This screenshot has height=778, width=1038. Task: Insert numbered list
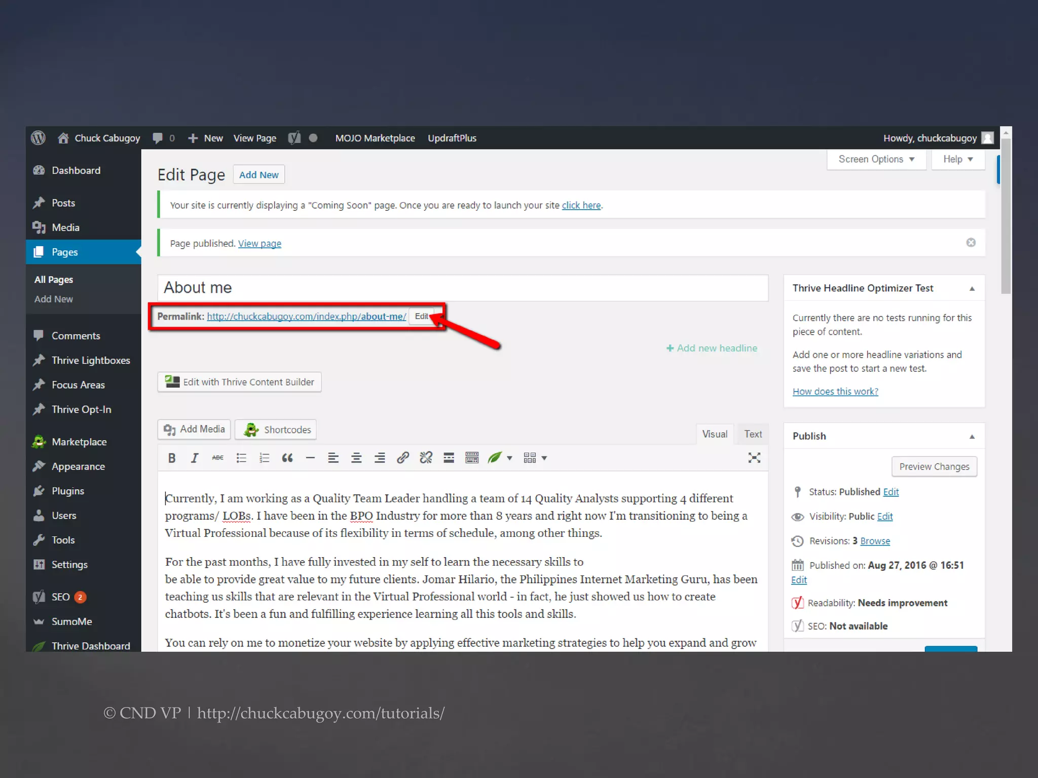(264, 458)
